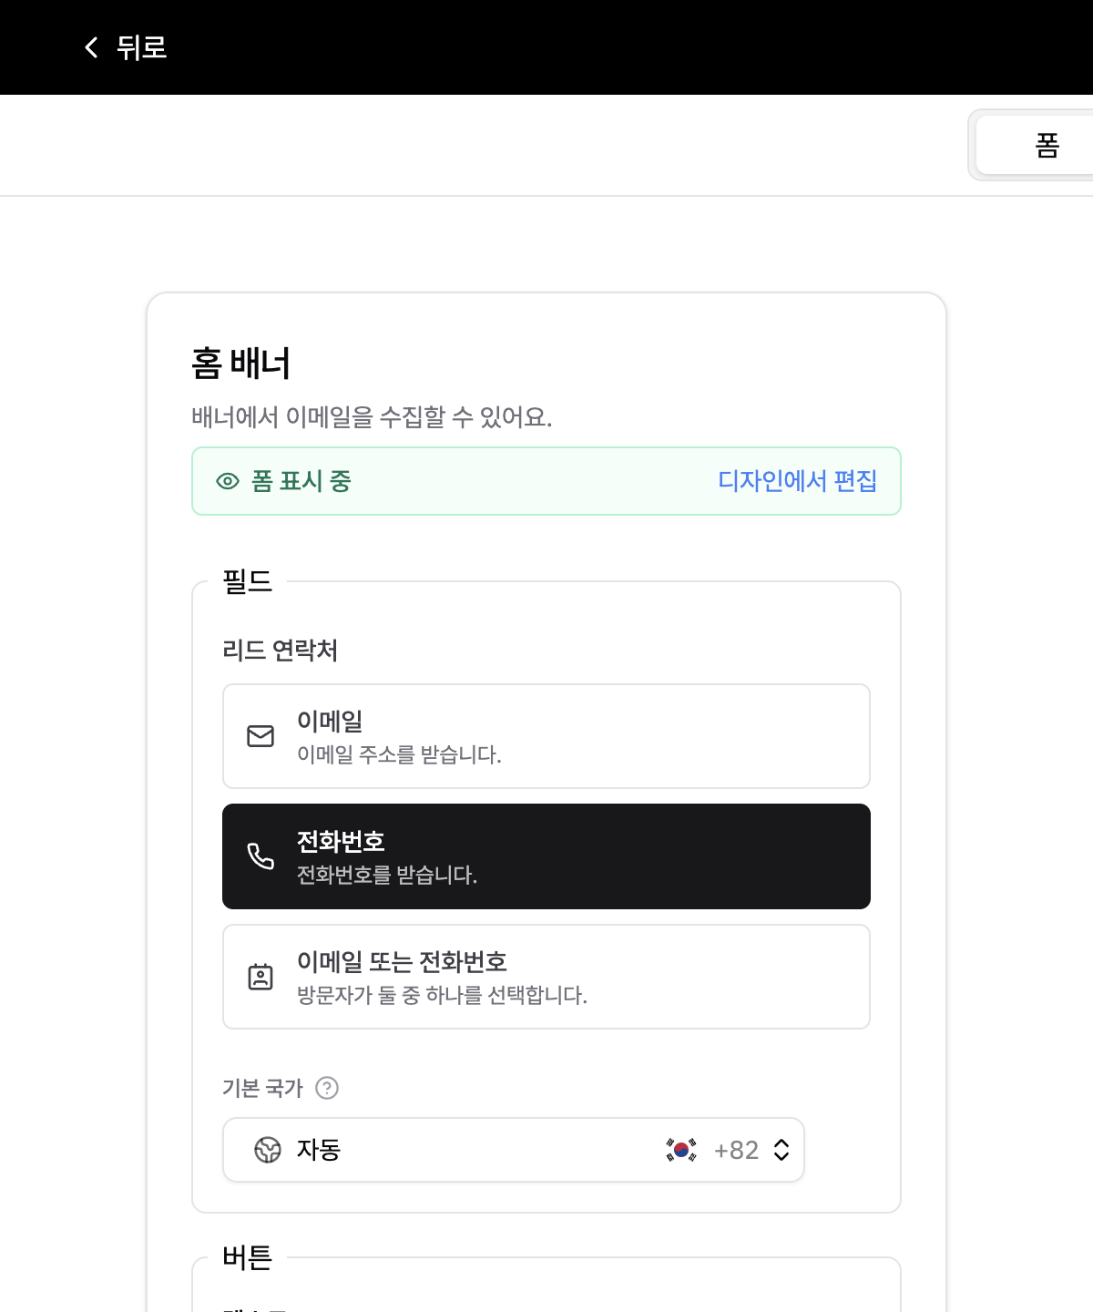This screenshot has height=1312, width=1093.
Task: Click the globe icon next to 자동
Action: point(268,1150)
